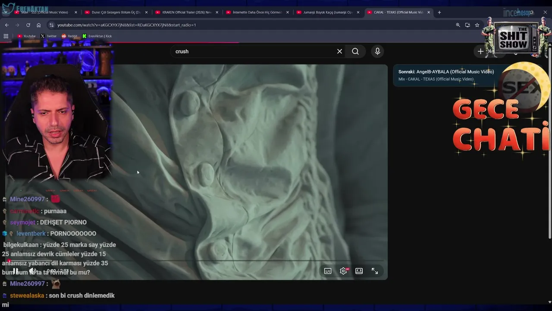Close the 'İnternette Daha Önce' tab
Screen dimensions: 552x311
[288, 13]
